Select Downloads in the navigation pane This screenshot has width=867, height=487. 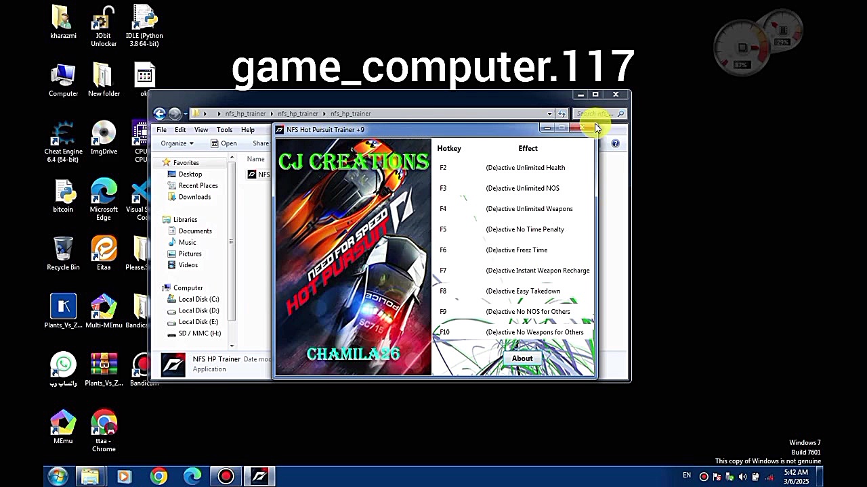point(194,197)
